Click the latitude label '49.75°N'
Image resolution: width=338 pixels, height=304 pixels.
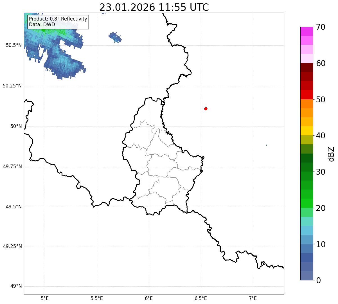click(x=12, y=166)
